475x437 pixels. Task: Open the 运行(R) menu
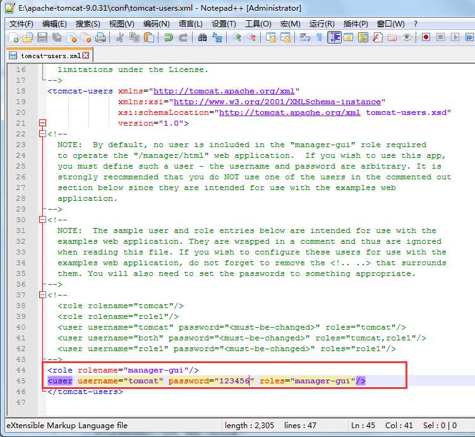[322, 24]
